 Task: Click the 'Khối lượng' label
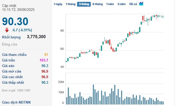(x=11, y=37)
